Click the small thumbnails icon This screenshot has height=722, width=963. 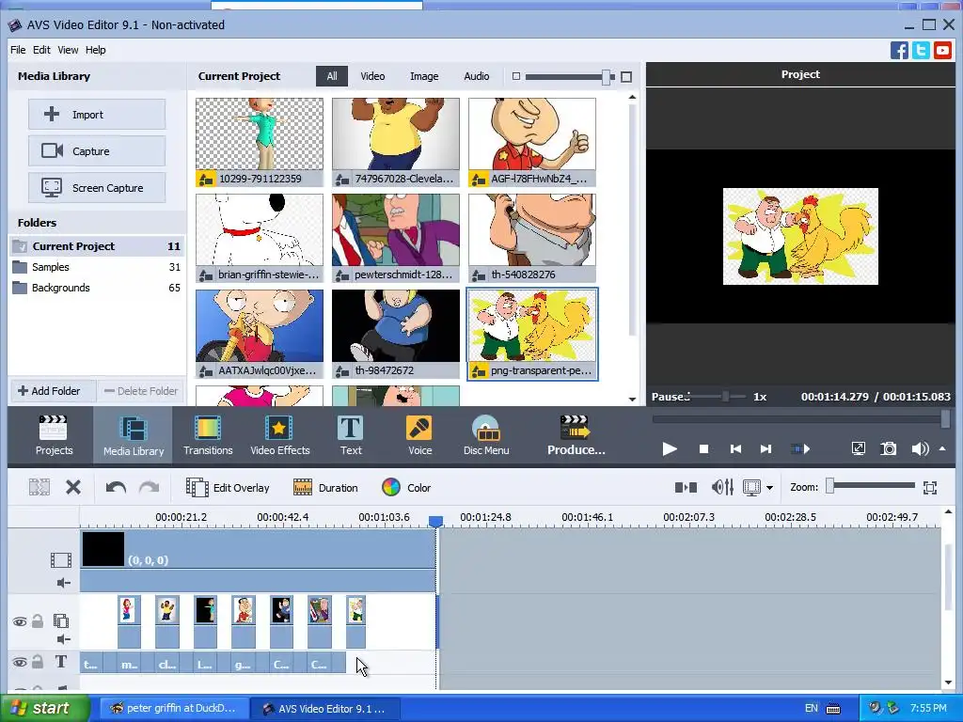[x=516, y=76]
